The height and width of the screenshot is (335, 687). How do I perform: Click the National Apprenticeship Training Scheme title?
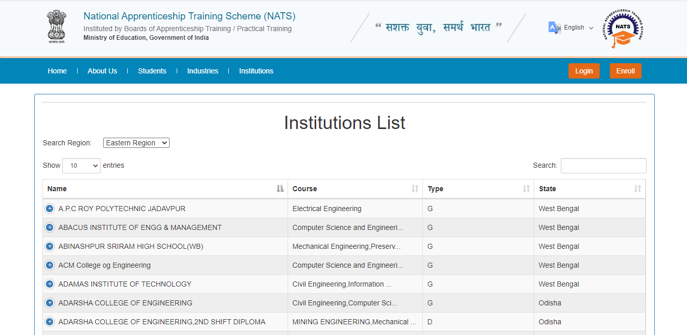point(189,16)
